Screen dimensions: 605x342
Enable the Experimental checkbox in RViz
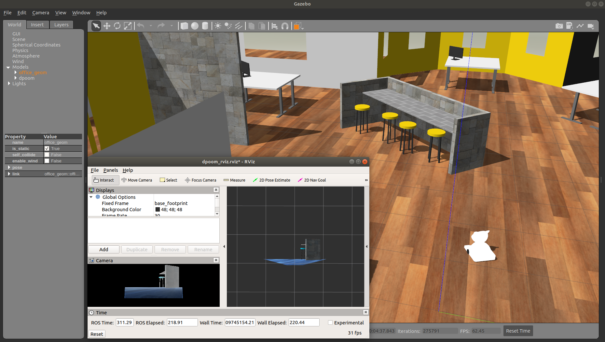[330, 322]
